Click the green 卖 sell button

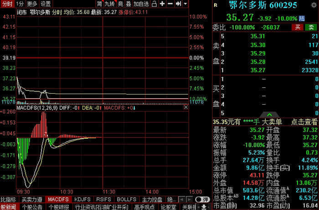[x=311, y=27]
